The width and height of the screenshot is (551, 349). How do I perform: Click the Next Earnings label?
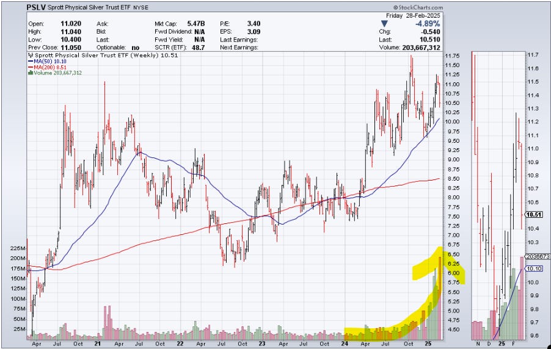239,48
